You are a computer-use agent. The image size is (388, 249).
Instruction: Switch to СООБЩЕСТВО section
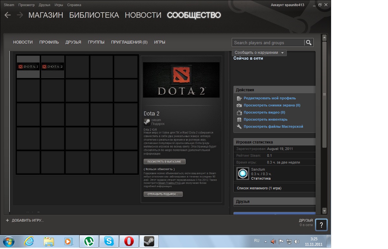point(194,15)
